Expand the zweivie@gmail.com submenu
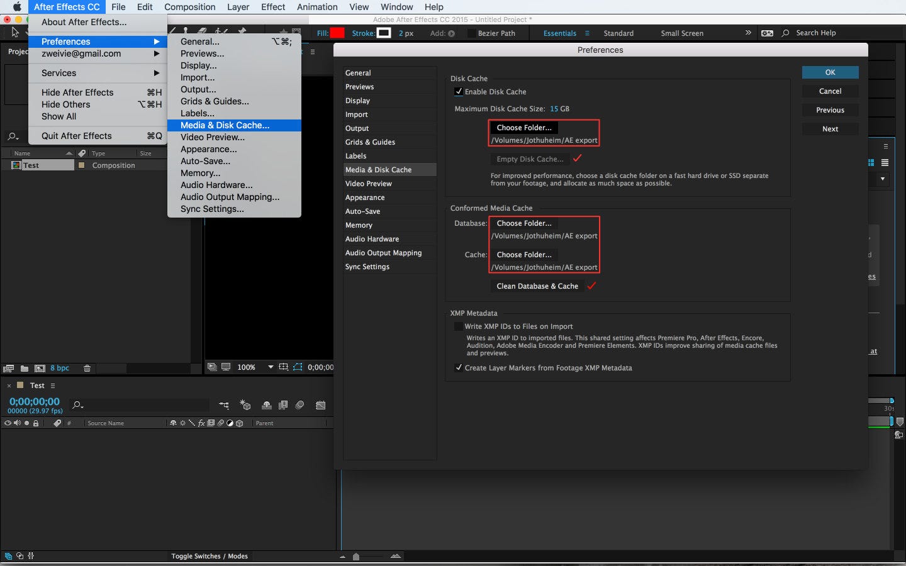The height and width of the screenshot is (566, 906). [157, 53]
